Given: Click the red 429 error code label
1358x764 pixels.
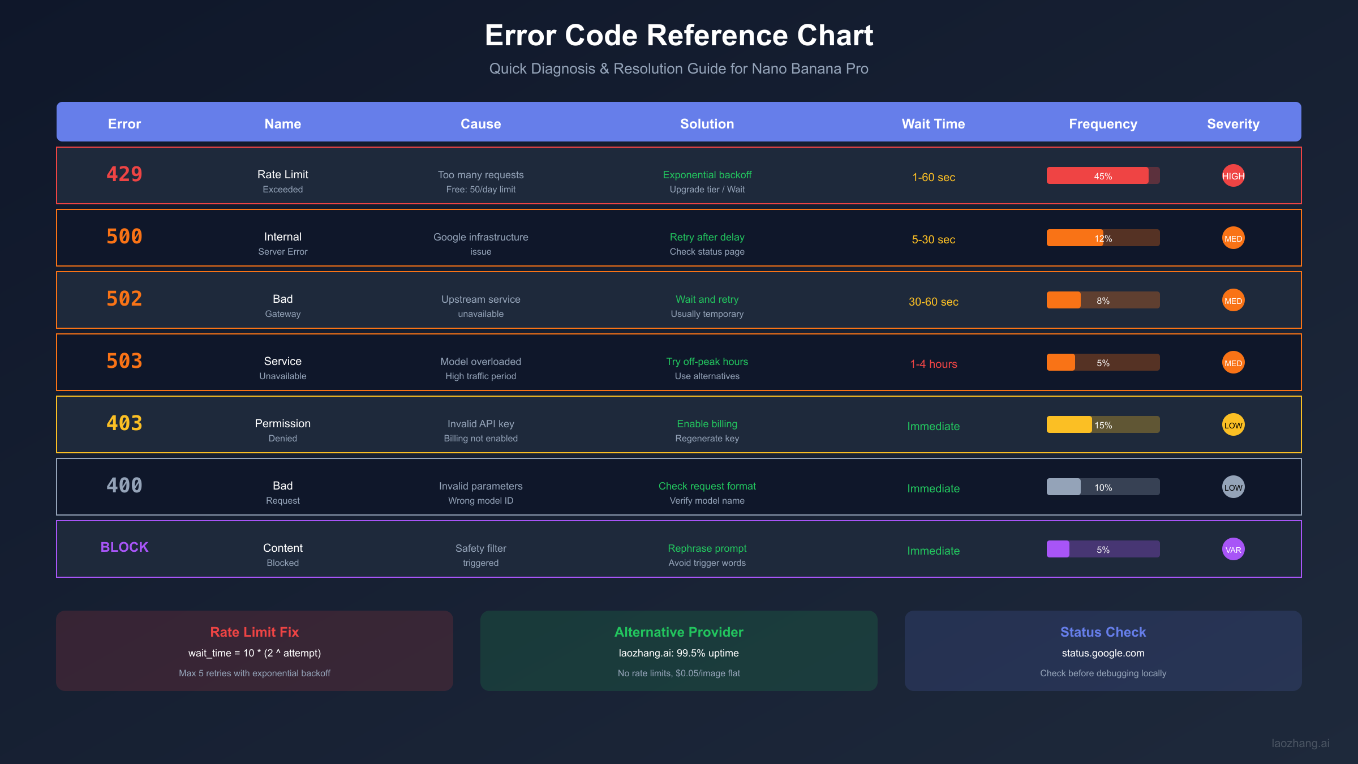Looking at the screenshot, I should pyautogui.click(x=124, y=175).
